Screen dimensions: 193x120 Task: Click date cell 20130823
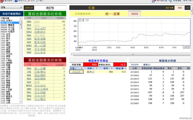[135, 72]
